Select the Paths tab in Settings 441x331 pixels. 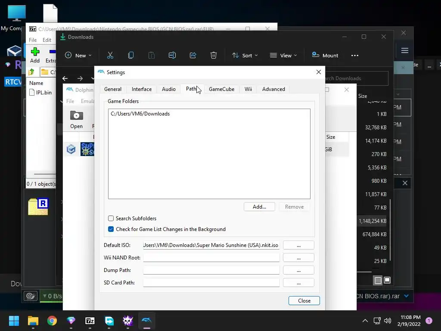click(192, 89)
